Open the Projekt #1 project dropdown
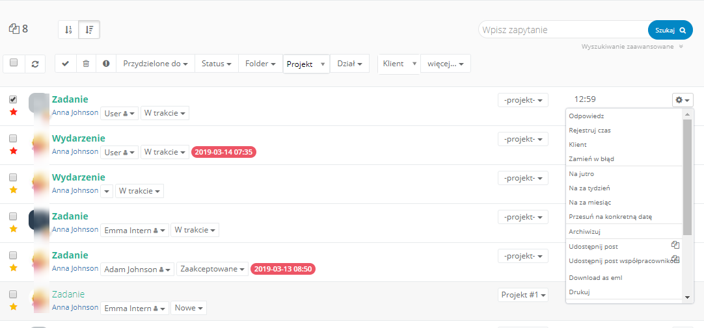This screenshot has width=704, height=328. point(523,295)
